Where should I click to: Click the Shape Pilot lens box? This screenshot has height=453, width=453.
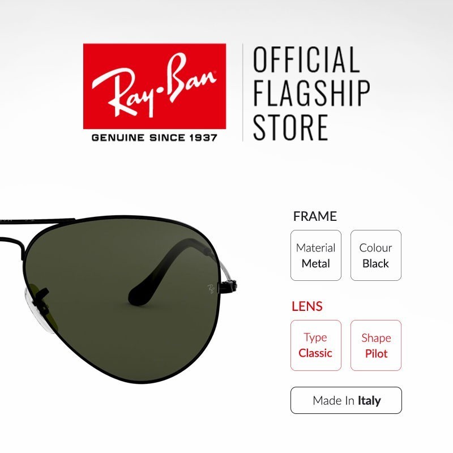tap(376, 345)
